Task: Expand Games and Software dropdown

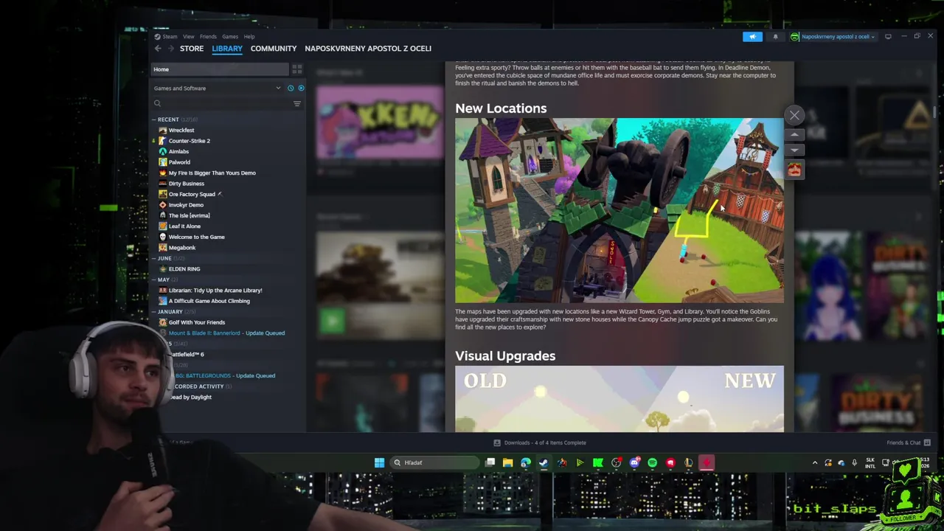Action: coord(218,88)
